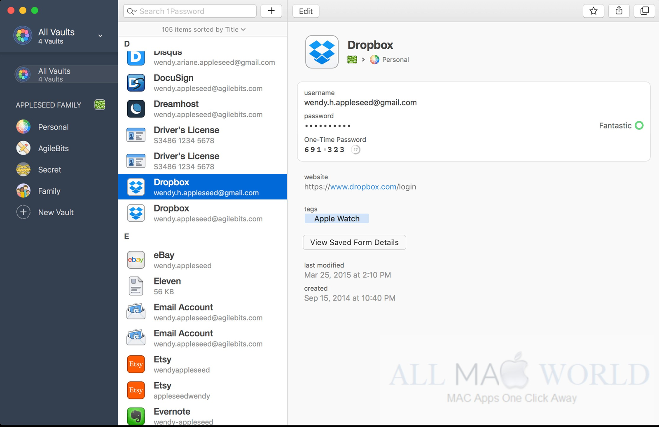Click the AgileBits vault icon
Image resolution: width=659 pixels, height=427 pixels.
(23, 148)
